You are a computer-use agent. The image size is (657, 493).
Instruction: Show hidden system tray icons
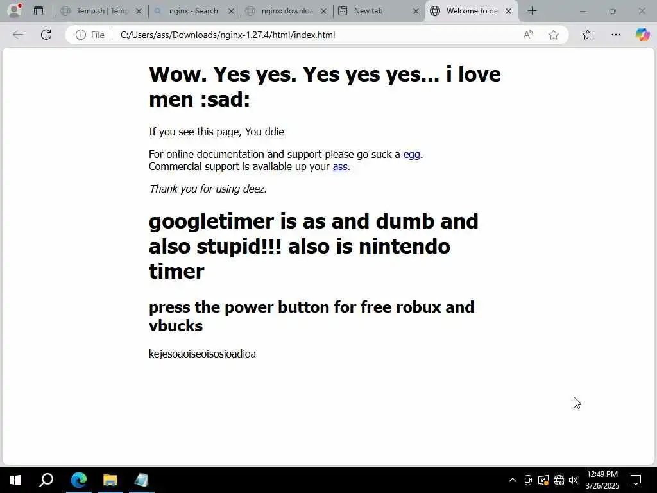[513, 480]
